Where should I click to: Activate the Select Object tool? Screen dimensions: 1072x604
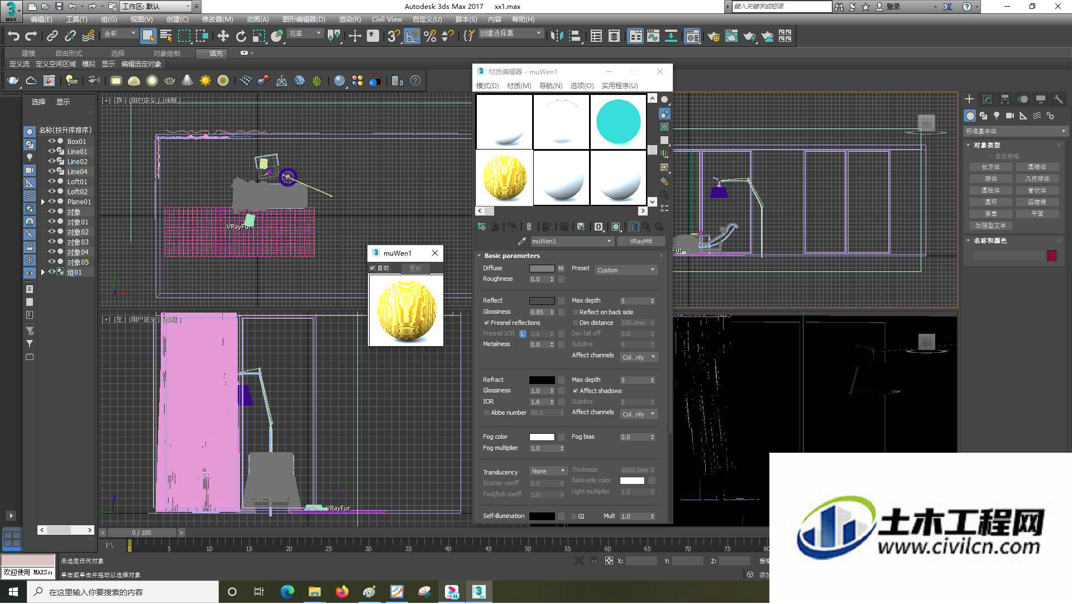click(x=148, y=36)
